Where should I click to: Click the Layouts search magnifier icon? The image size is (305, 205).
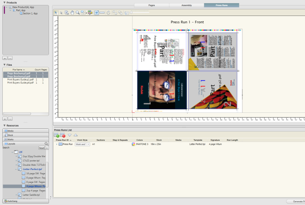pyautogui.click(x=46, y=144)
